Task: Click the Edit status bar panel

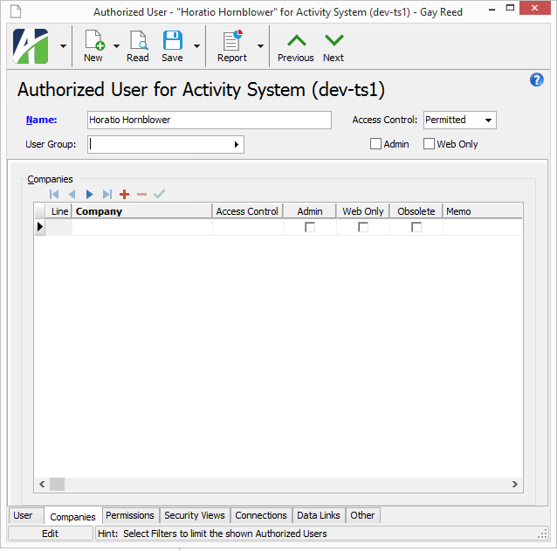Action: [x=51, y=534]
